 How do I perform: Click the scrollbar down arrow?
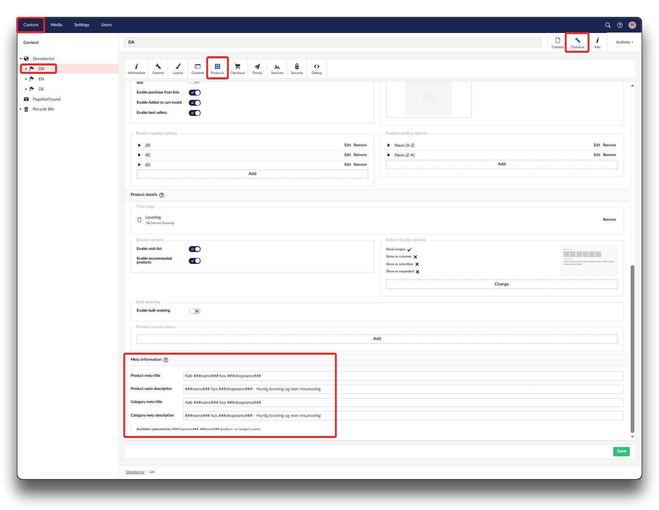pos(632,437)
